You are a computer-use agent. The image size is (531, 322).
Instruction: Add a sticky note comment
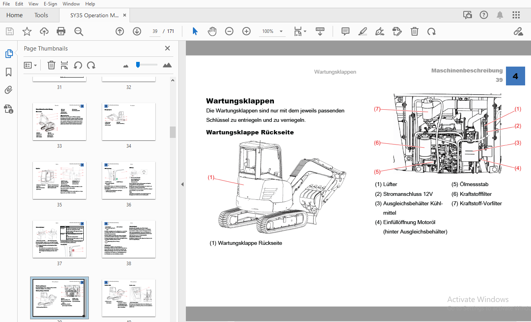click(345, 31)
